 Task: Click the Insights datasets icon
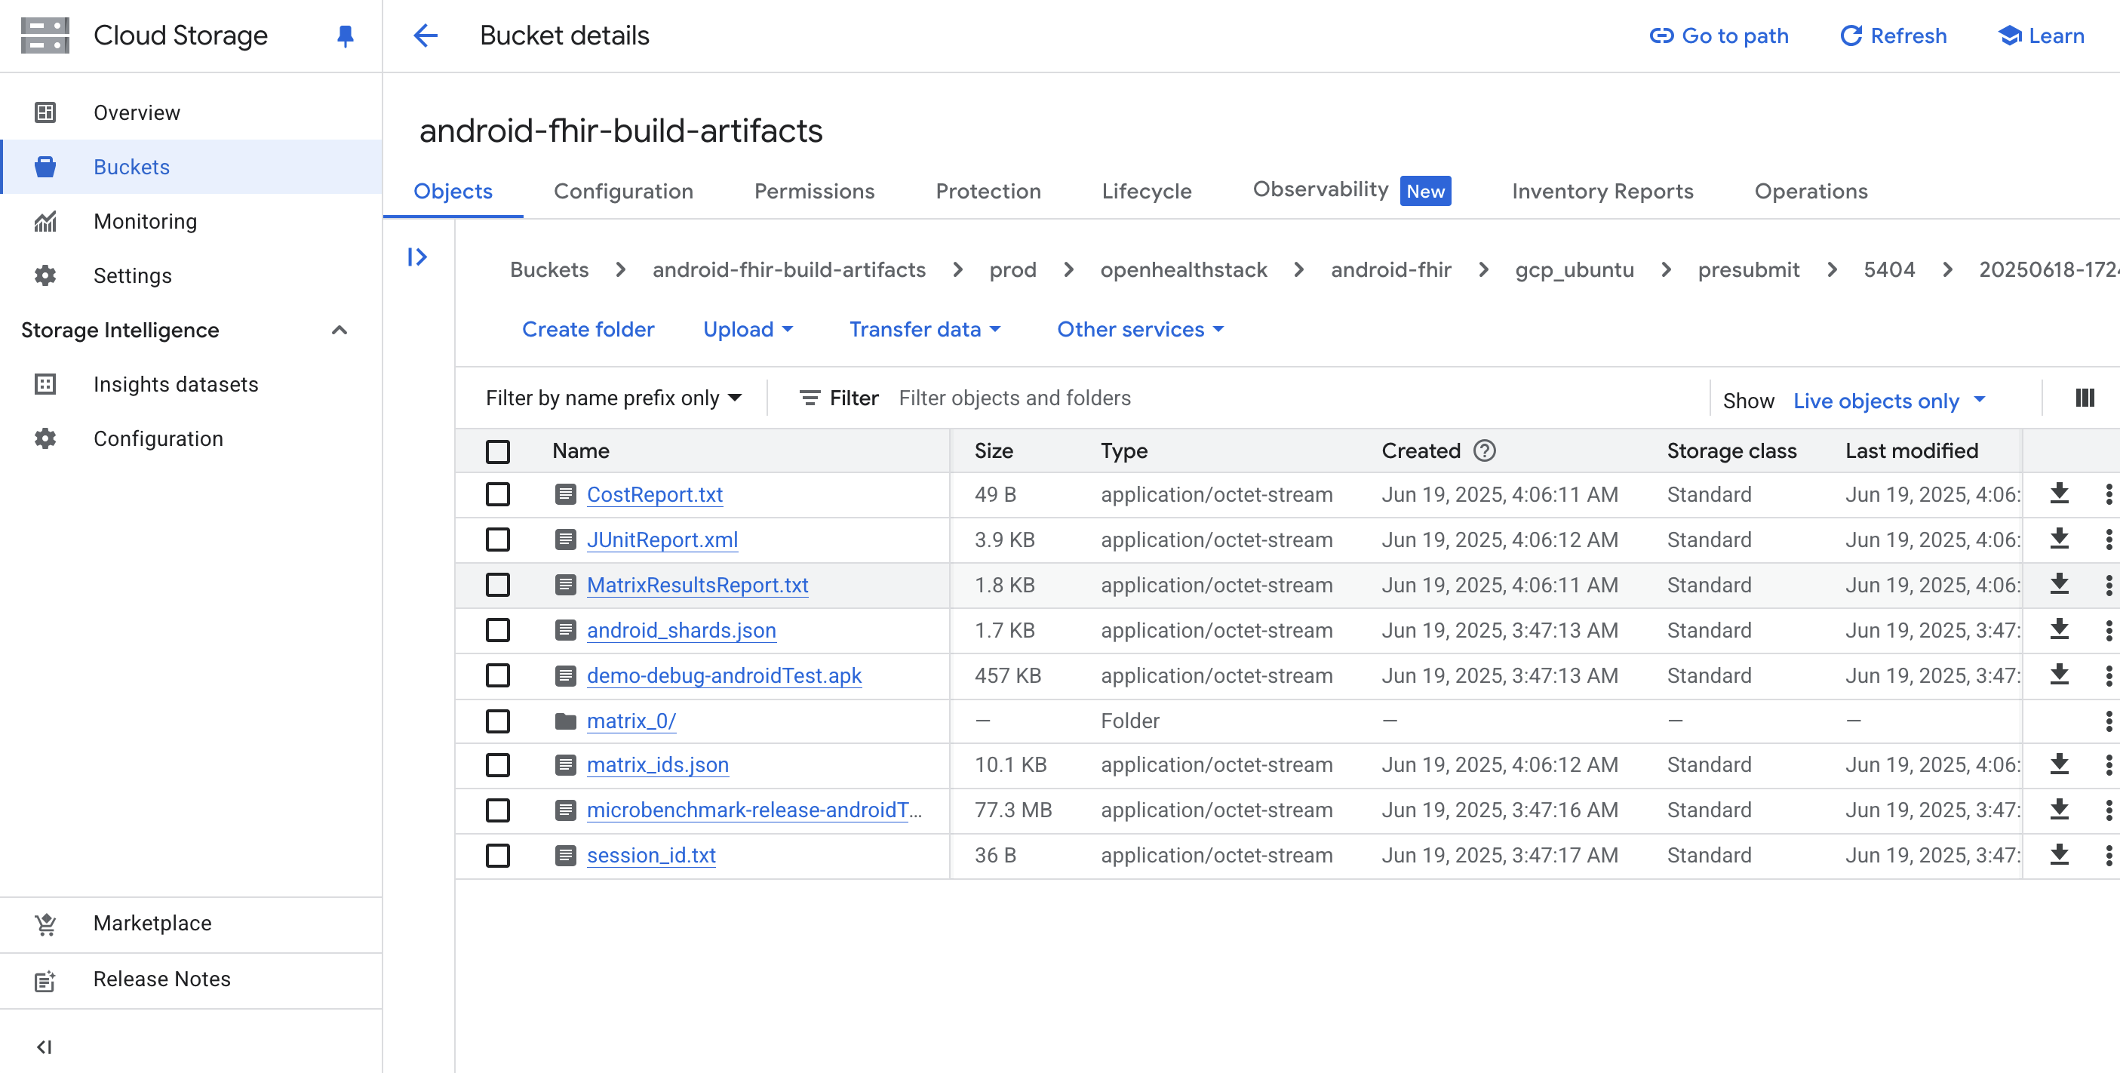(x=45, y=384)
